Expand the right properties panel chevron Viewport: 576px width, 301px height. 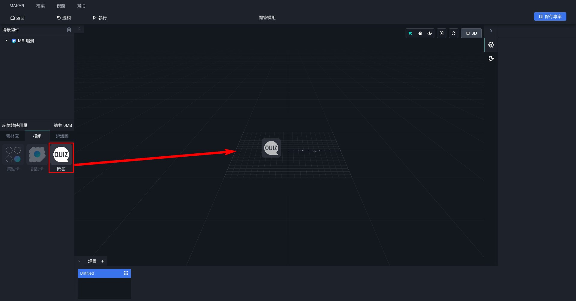click(x=491, y=31)
